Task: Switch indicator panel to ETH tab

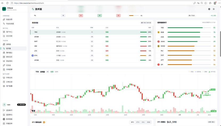Action: point(138,122)
